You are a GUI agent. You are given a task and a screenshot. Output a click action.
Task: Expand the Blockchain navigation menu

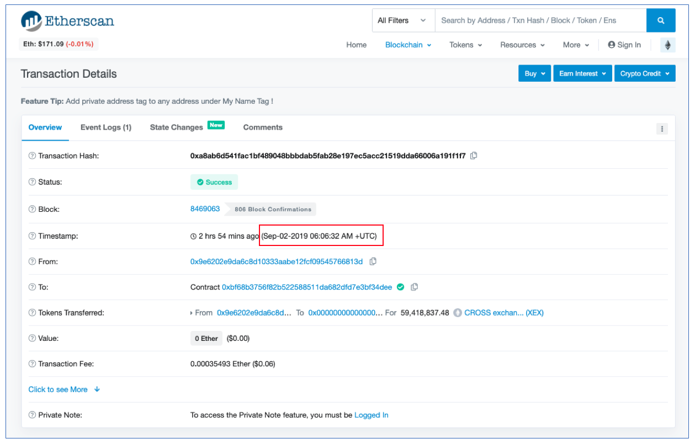pos(408,45)
